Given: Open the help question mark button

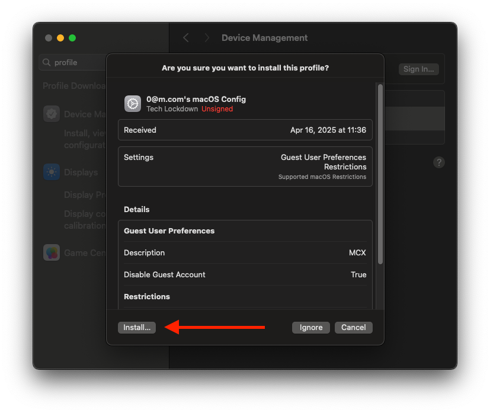Looking at the screenshot, I should tap(439, 162).
